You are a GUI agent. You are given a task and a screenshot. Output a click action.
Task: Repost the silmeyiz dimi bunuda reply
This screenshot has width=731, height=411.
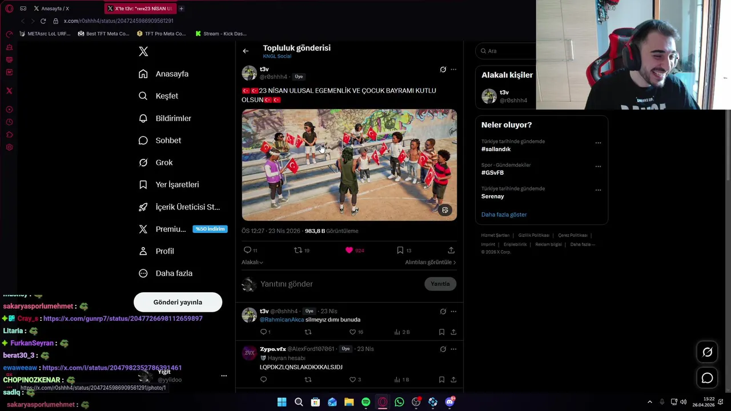[x=308, y=332]
